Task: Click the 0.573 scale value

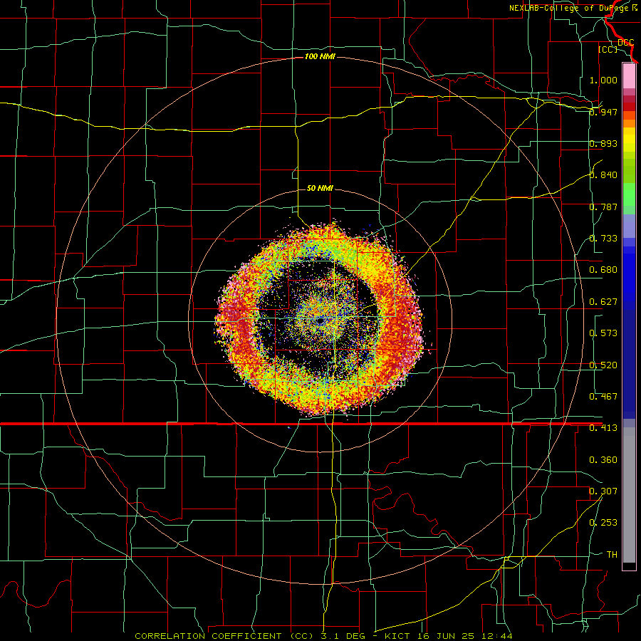Action: click(x=603, y=333)
